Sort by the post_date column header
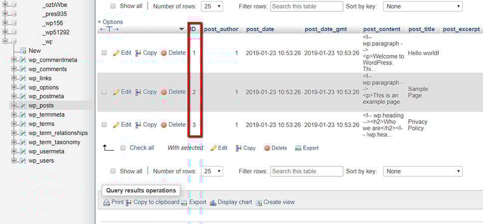 click(x=260, y=29)
